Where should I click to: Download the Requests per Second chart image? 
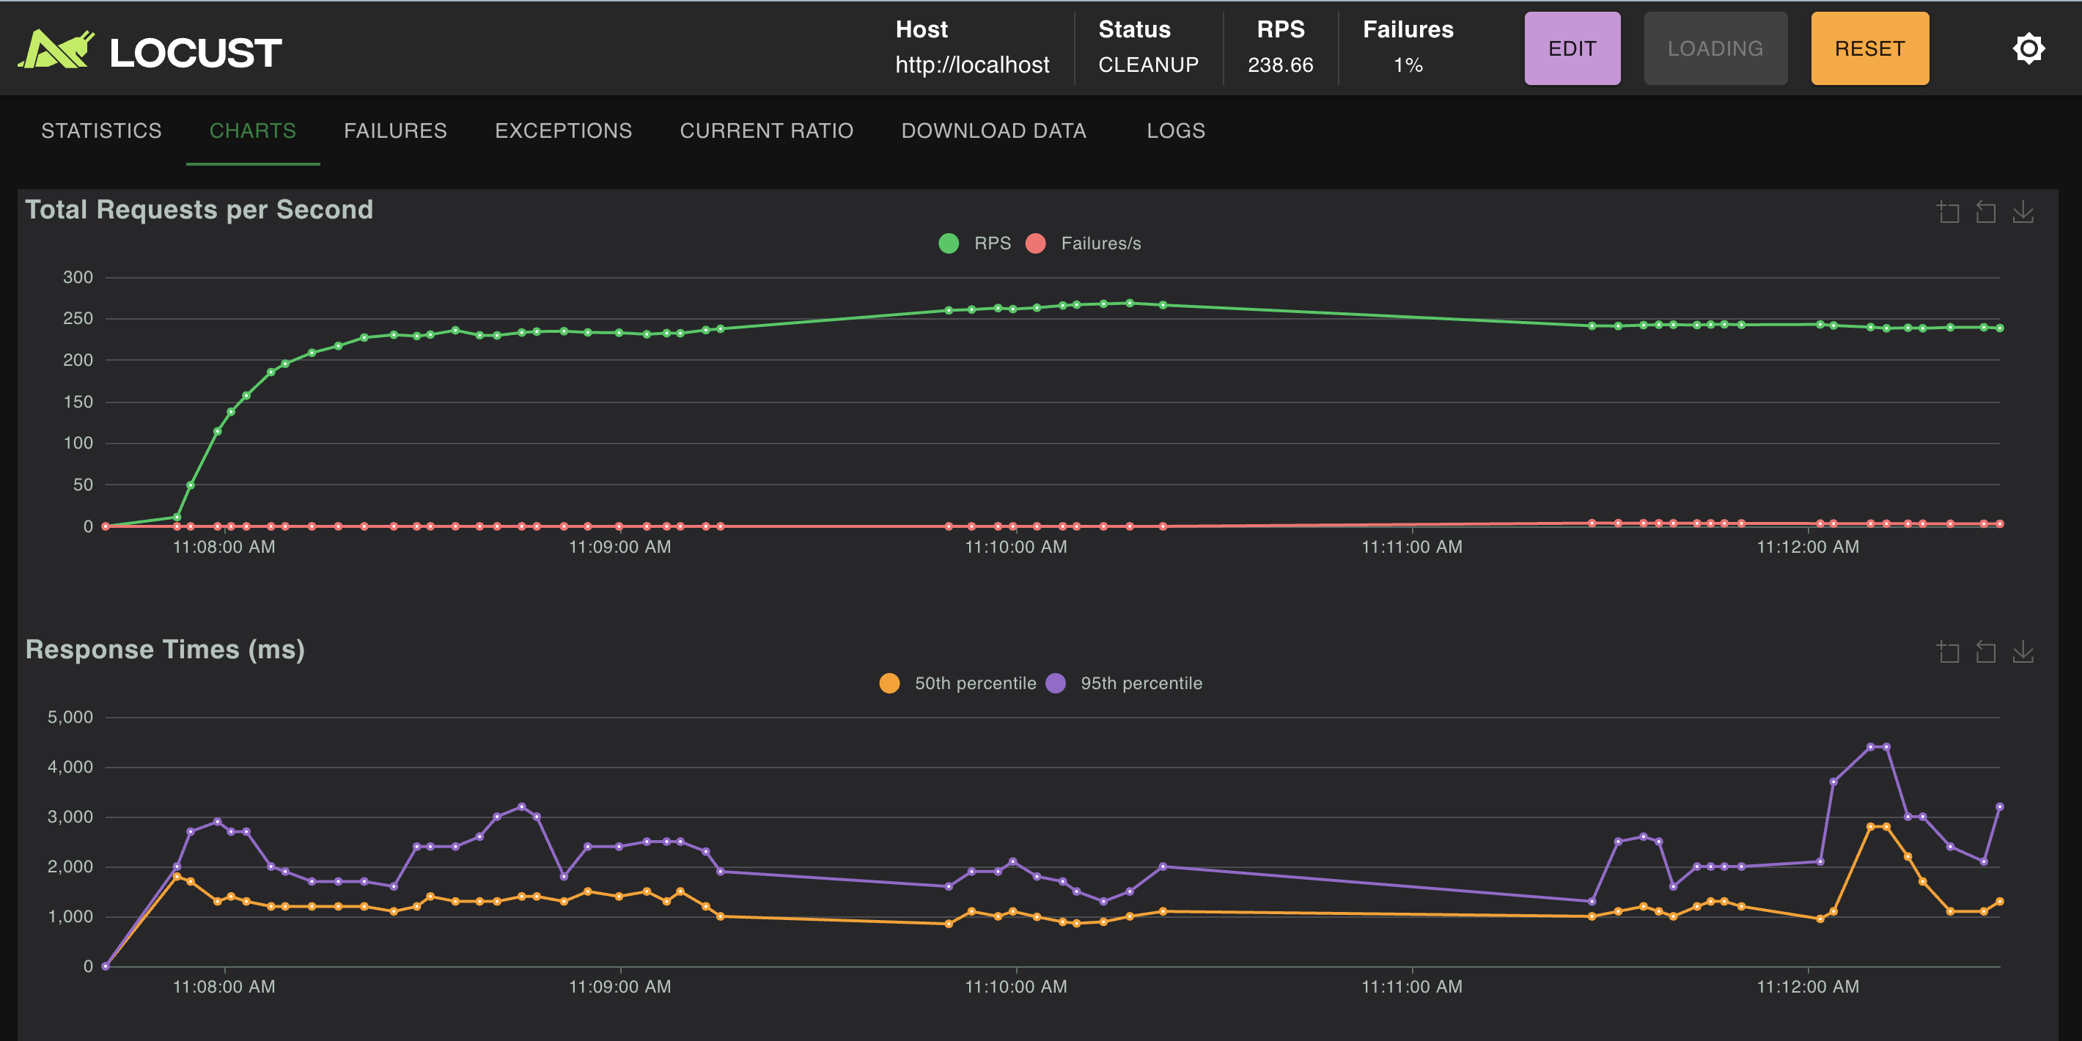tap(2022, 212)
